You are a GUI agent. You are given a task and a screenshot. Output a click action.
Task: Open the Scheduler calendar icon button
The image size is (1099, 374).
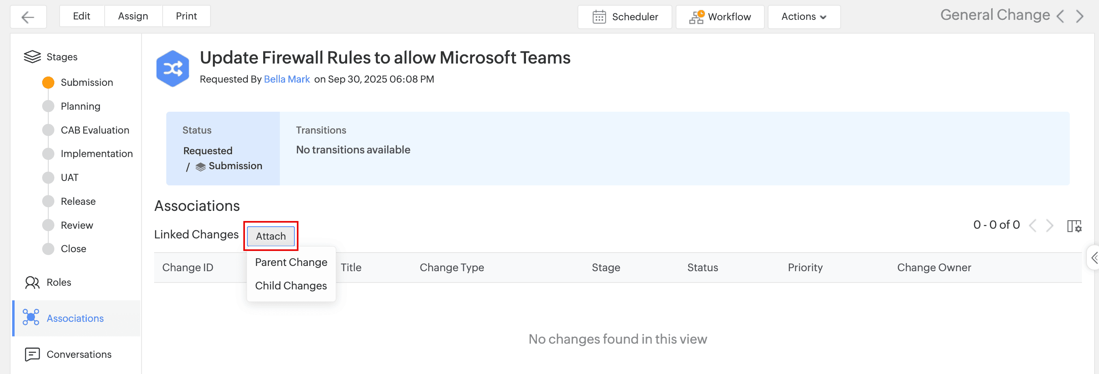599,17
